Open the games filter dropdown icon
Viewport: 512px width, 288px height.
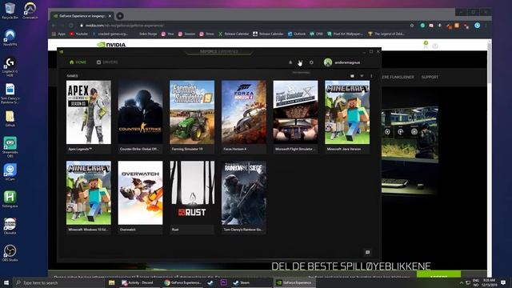click(x=362, y=76)
